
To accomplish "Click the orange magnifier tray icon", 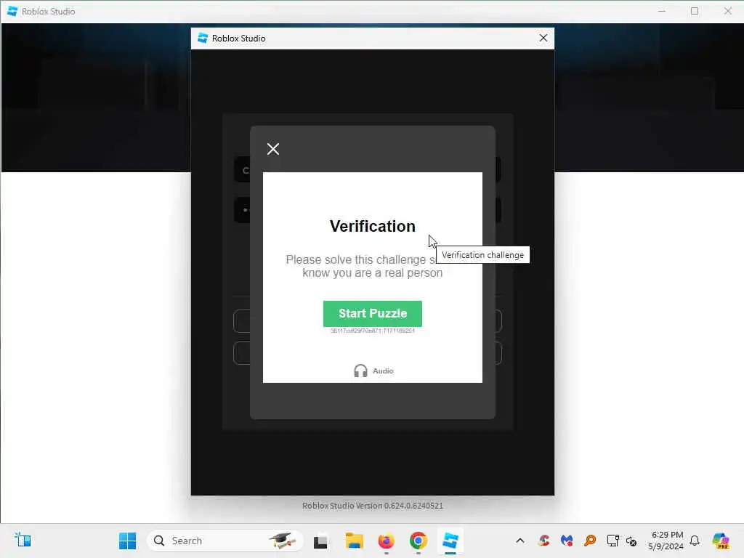I will (x=590, y=541).
